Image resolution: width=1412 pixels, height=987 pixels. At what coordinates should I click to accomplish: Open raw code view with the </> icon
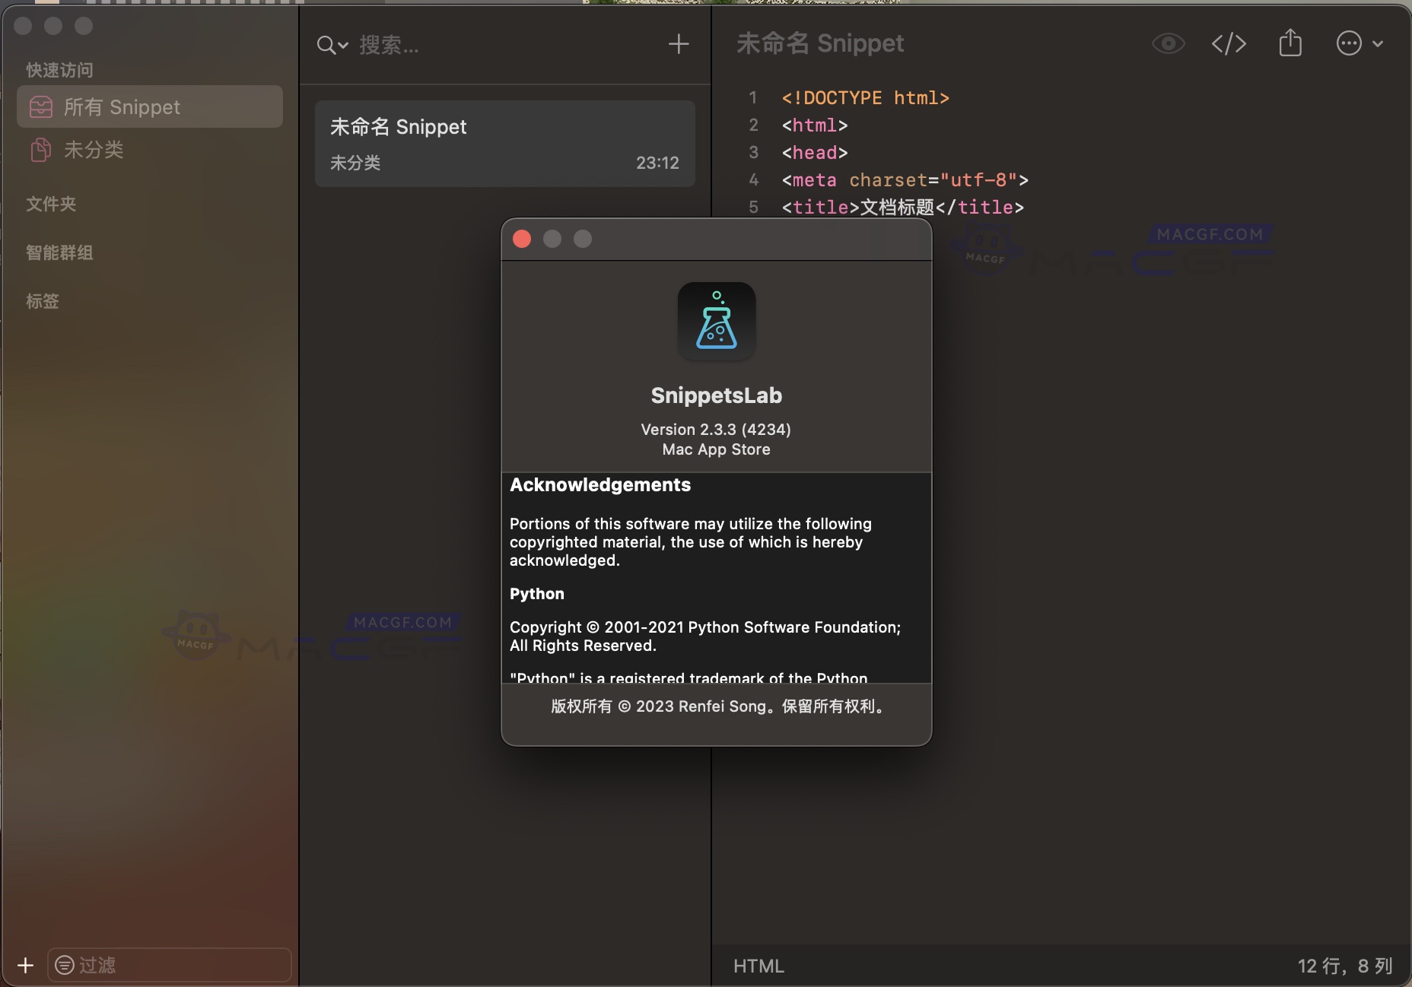(1228, 43)
